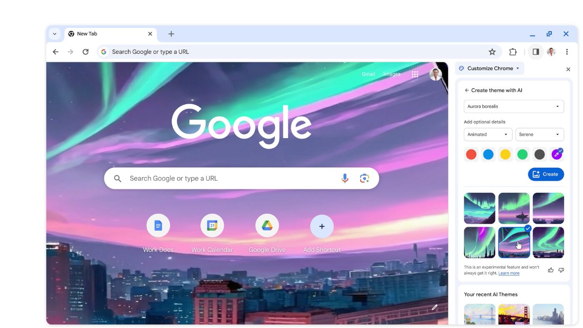Select last aurora thumbnail in second row
Screen dimensions: 583x328
click(x=548, y=242)
